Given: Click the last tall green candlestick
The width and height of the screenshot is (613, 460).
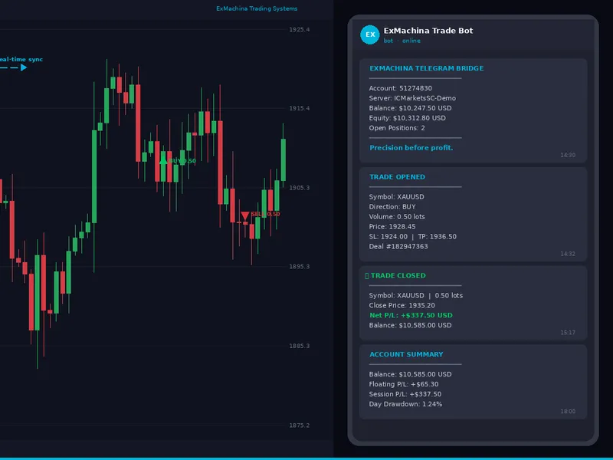Looking at the screenshot, I should pos(283,159).
